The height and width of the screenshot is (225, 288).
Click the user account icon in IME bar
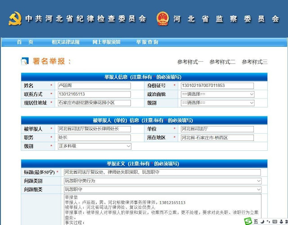[x=281, y=221]
